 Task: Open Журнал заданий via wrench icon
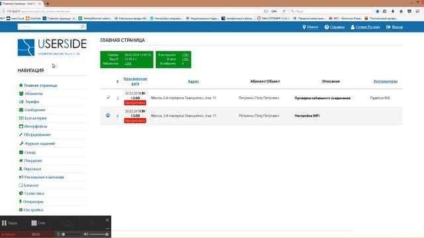coord(21,143)
